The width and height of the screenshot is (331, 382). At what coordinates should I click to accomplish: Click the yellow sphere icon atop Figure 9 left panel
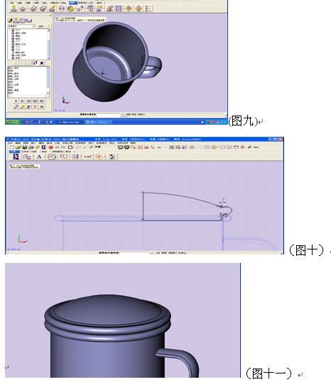[x=10, y=21]
